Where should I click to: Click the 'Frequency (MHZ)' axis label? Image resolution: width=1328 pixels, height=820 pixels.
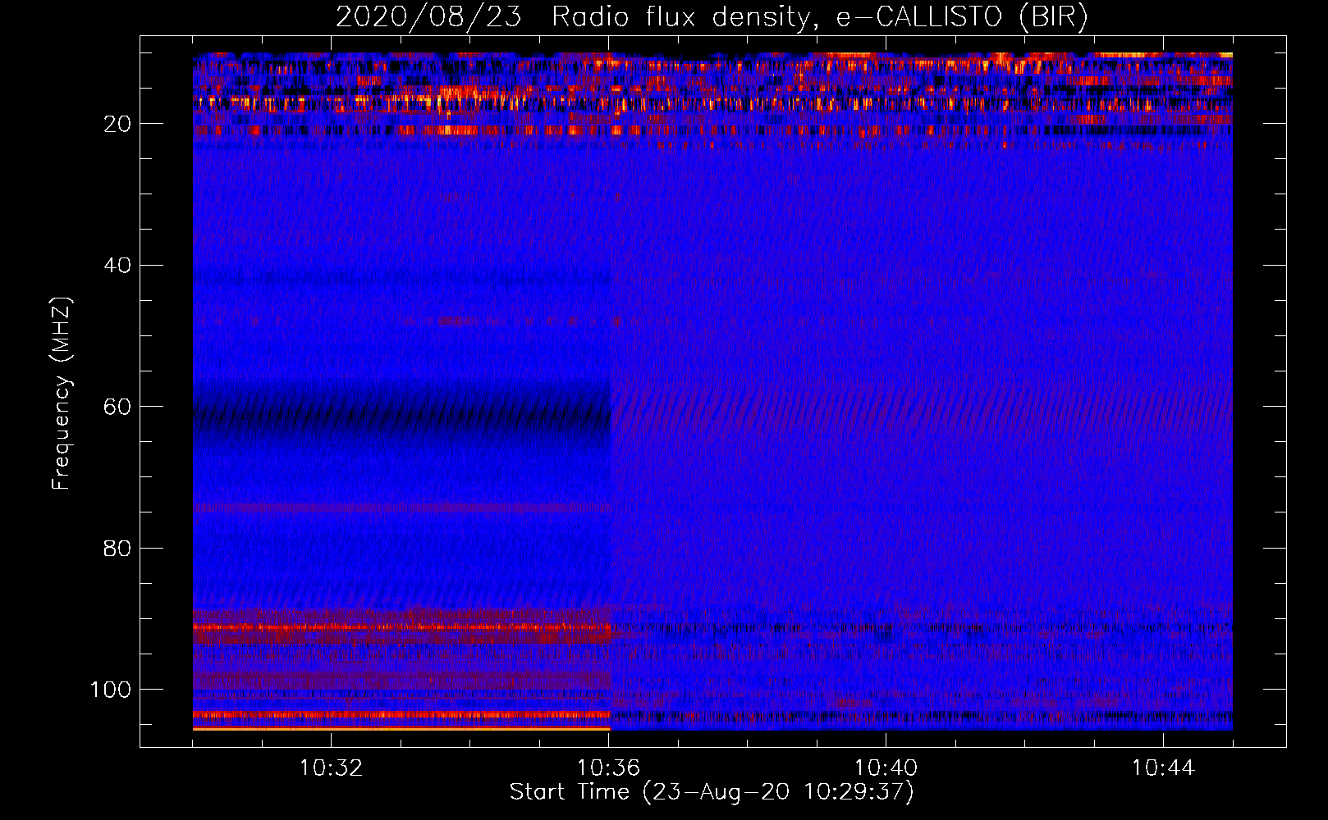(x=62, y=394)
